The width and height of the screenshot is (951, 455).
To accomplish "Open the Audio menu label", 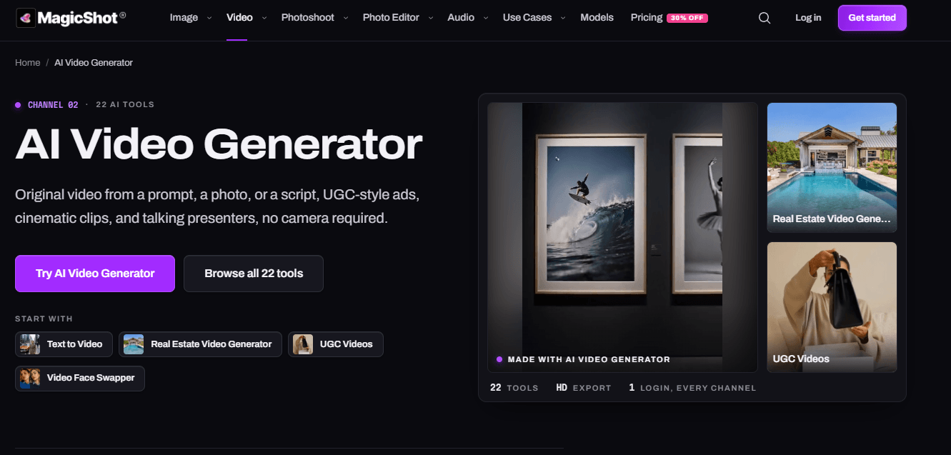I will point(461,18).
